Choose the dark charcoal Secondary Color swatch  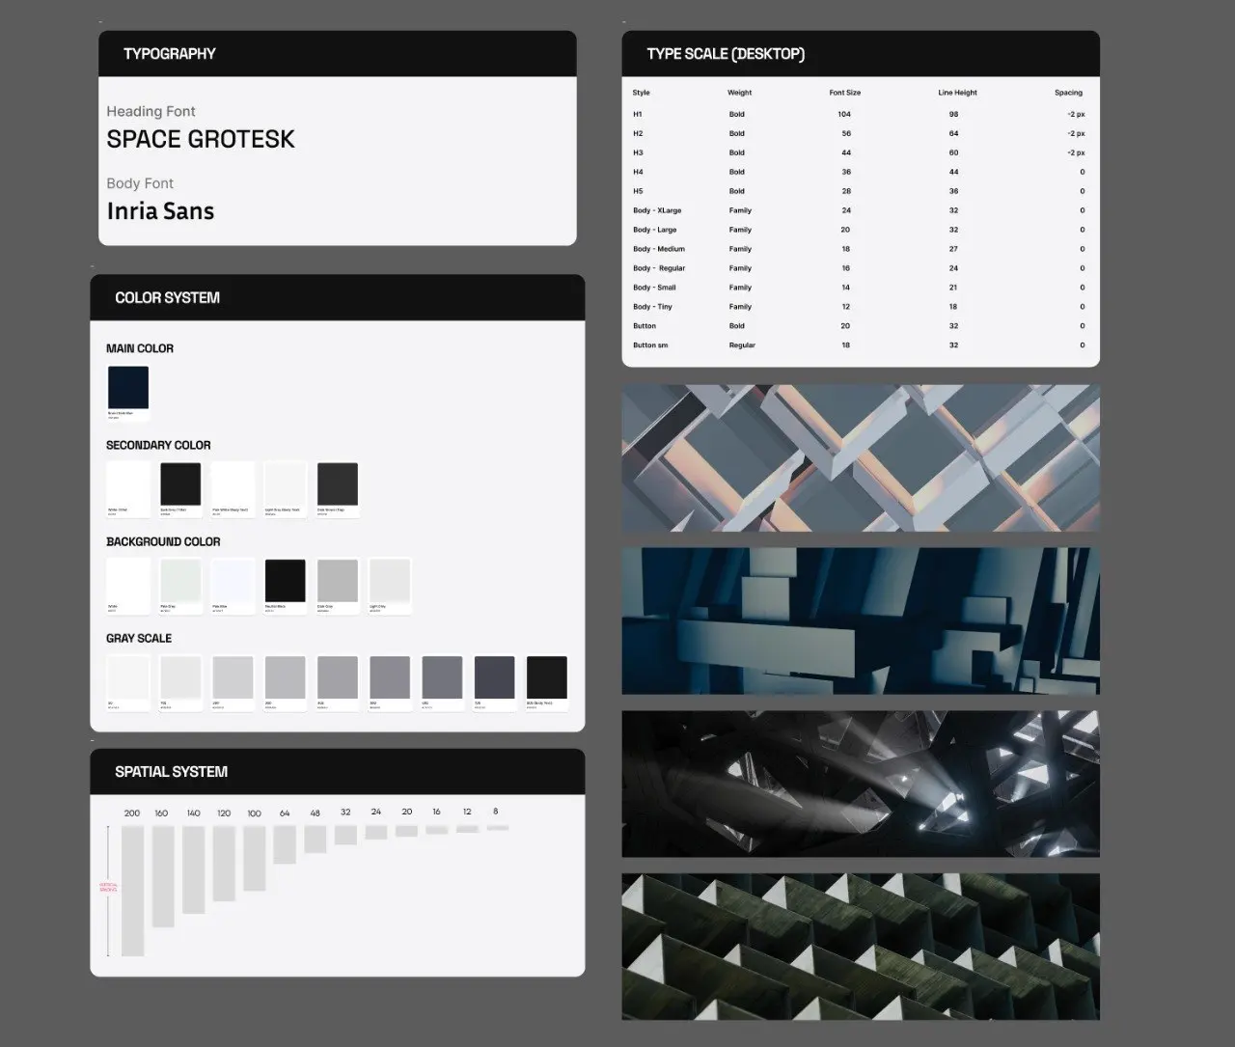tap(338, 483)
